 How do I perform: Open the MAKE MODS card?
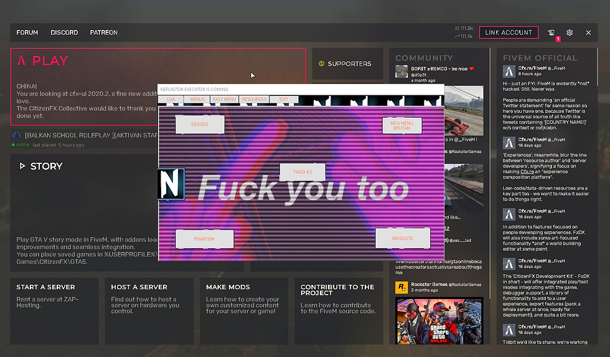pos(244,311)
